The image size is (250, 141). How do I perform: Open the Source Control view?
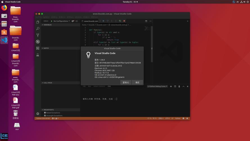pos(38,35)
